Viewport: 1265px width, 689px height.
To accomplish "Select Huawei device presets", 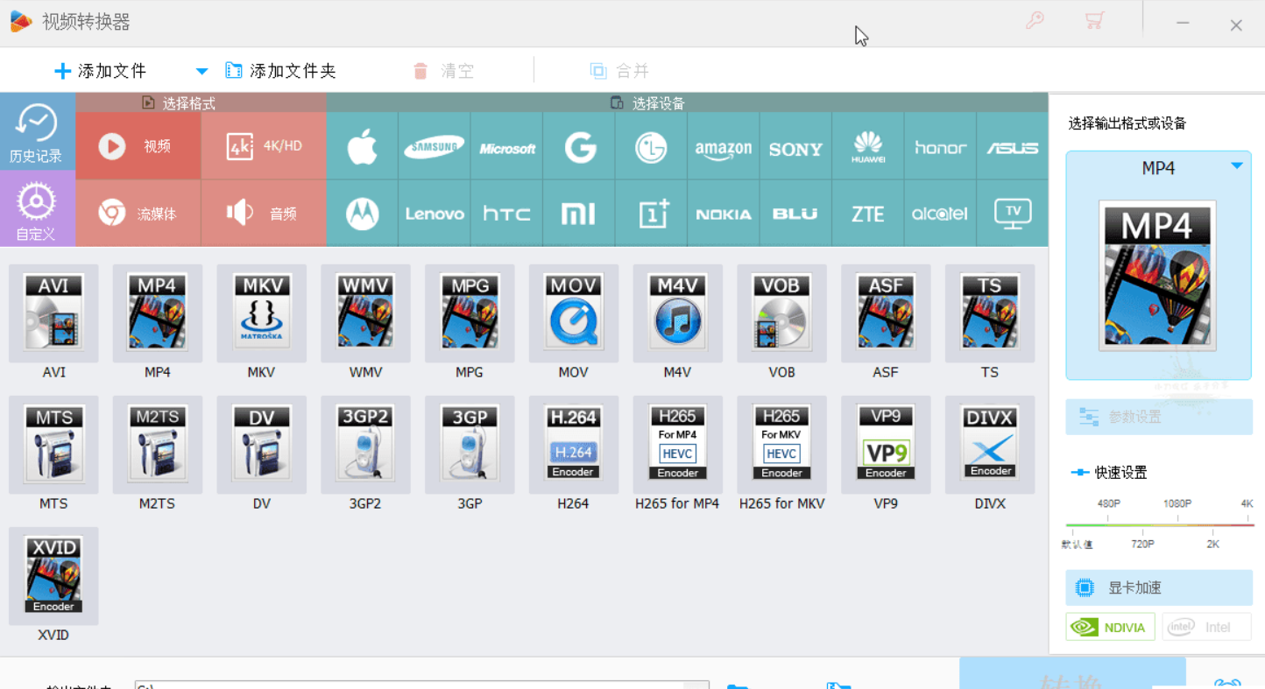I will (x=868, y=146).
